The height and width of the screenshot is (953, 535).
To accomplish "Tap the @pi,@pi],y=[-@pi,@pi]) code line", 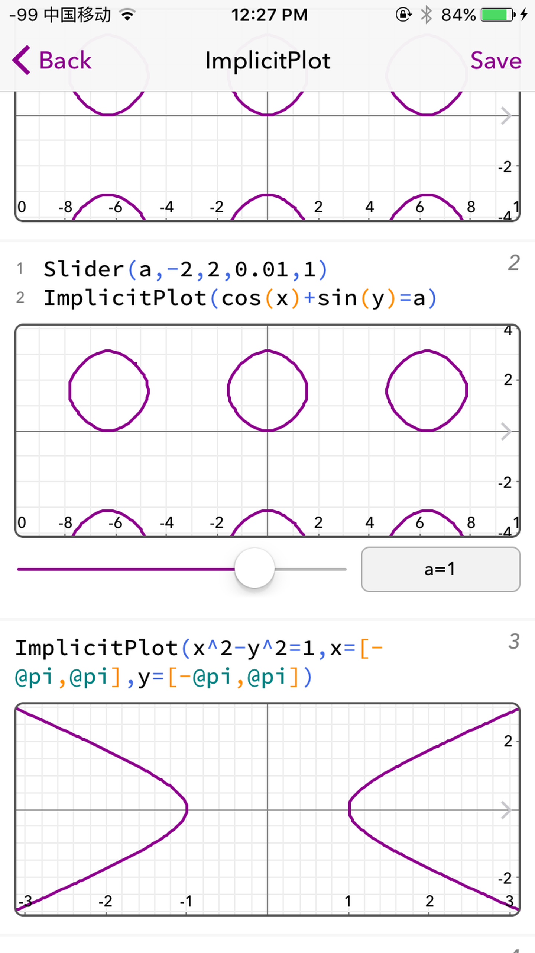I will click(x=163, y=677).
